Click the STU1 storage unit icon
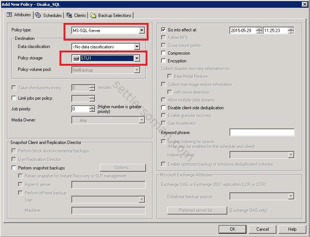 tap(76, 58)
